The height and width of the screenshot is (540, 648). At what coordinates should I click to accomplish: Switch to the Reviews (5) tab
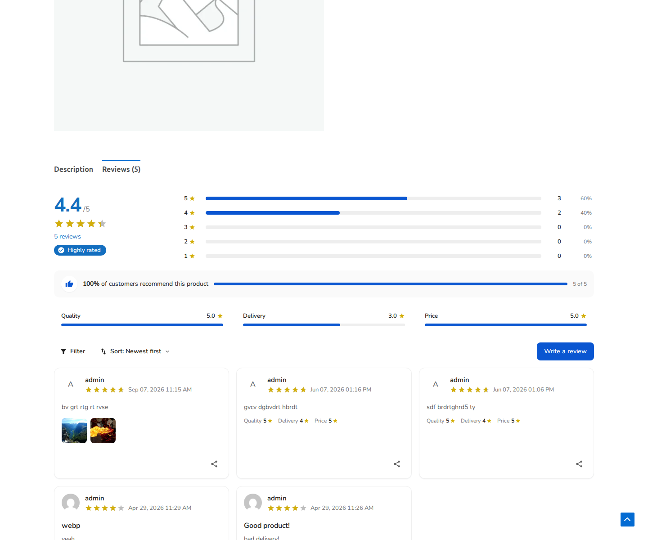pyautogui.click(x=121, y=169)
